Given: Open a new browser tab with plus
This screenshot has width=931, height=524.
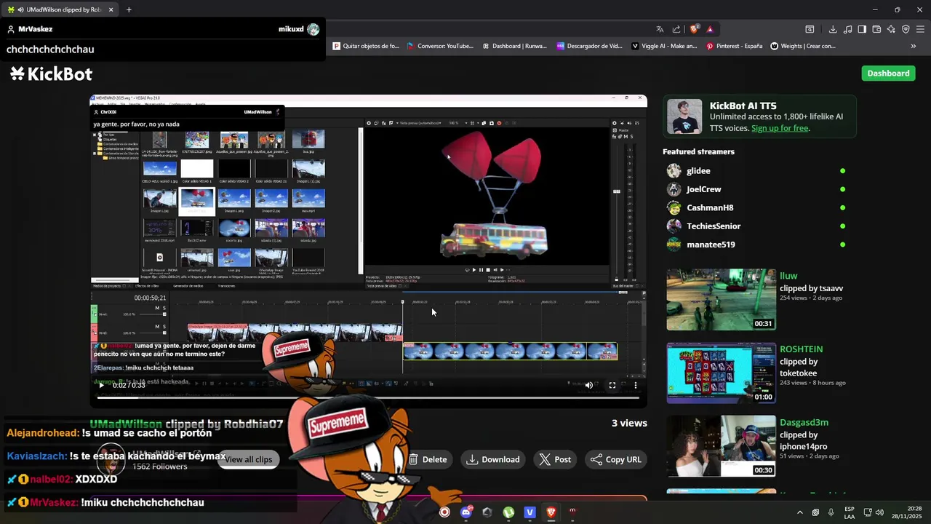Looking at the screenshot, I should point(129,9).
